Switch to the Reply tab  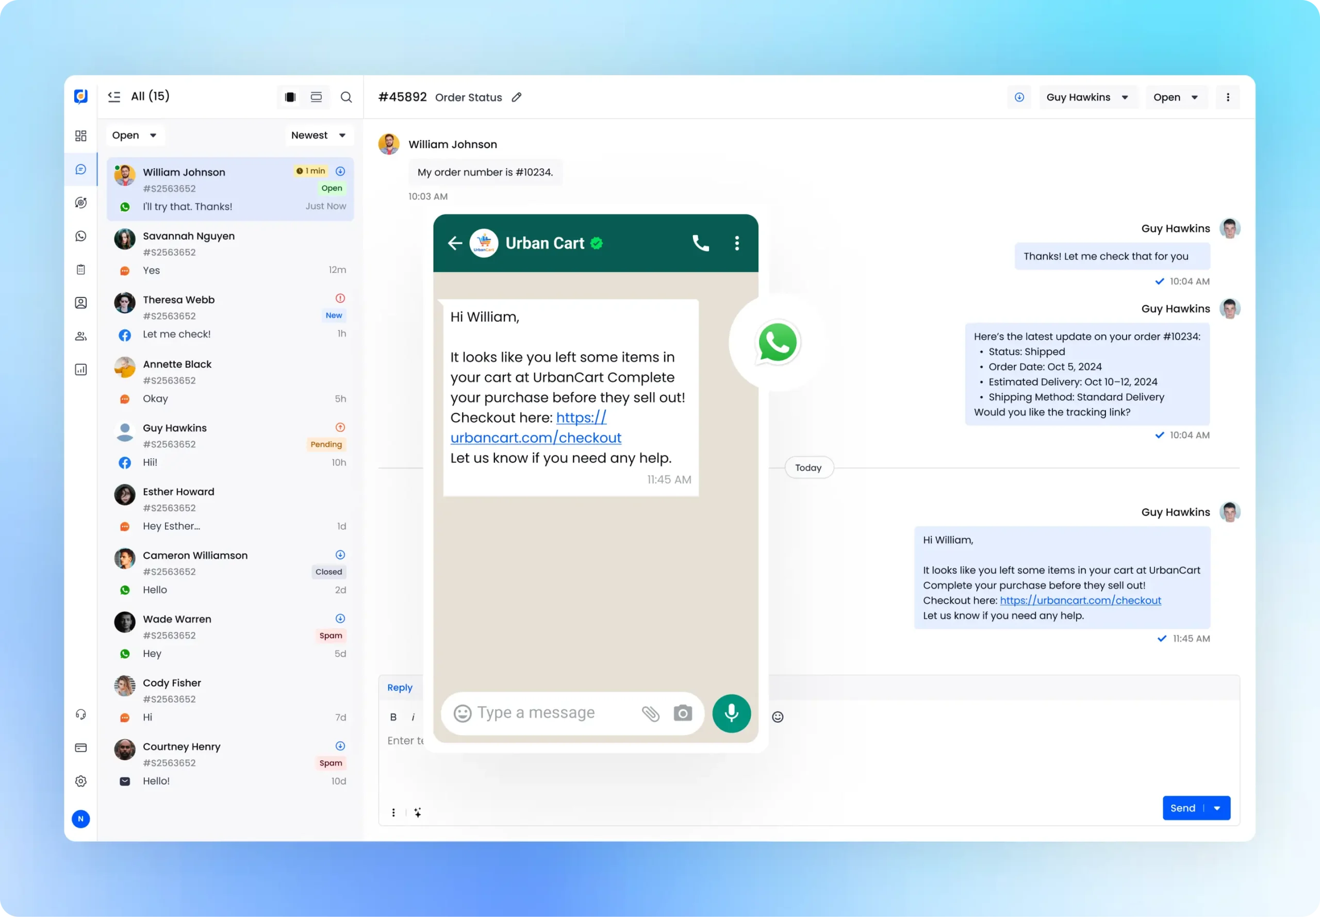pyautogui.click(x=400, y=687)
